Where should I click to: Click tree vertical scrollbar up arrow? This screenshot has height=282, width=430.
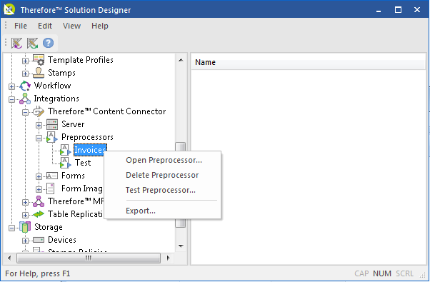pos(181,60)
